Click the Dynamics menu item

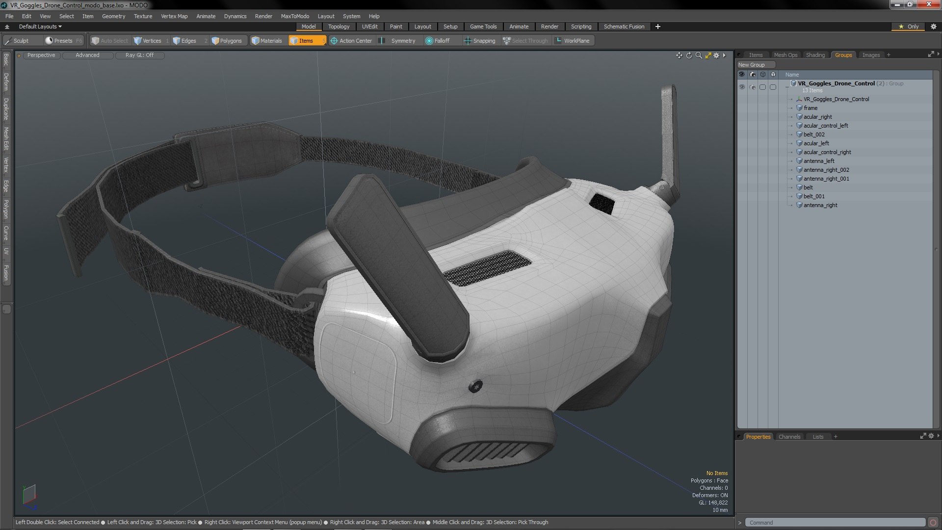tap(235, 16)
